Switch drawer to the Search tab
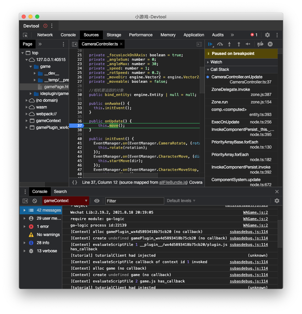This screenshot has width=302, height=314. pyautogui.click(x=60, y=192)
